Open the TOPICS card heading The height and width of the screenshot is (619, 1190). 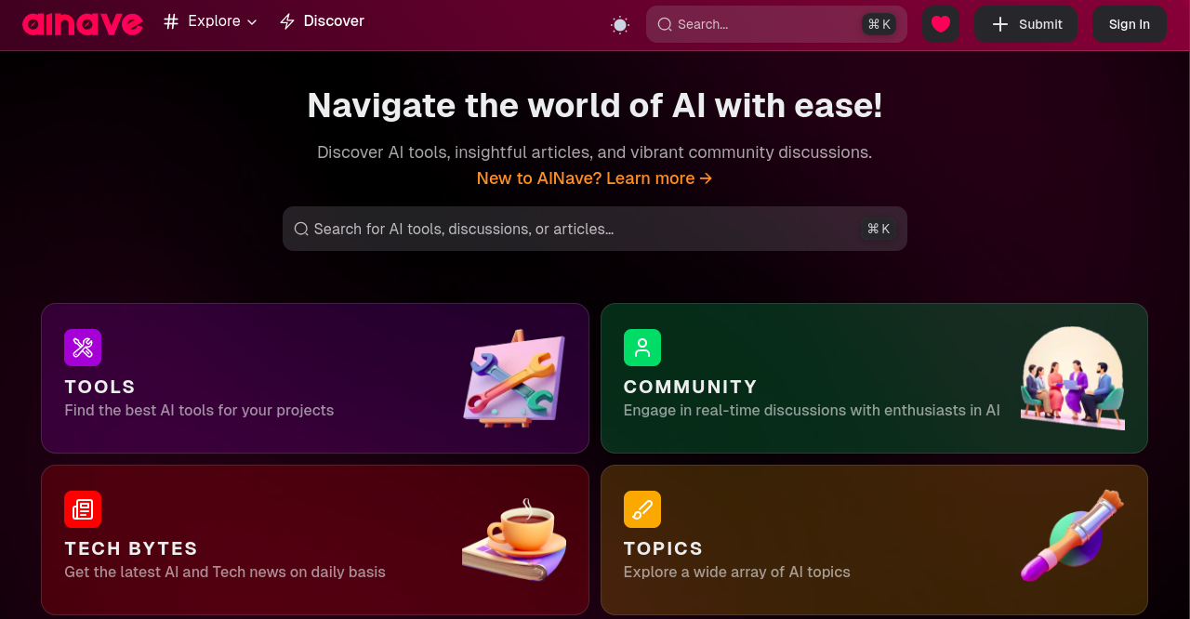[x=664, y=548]
